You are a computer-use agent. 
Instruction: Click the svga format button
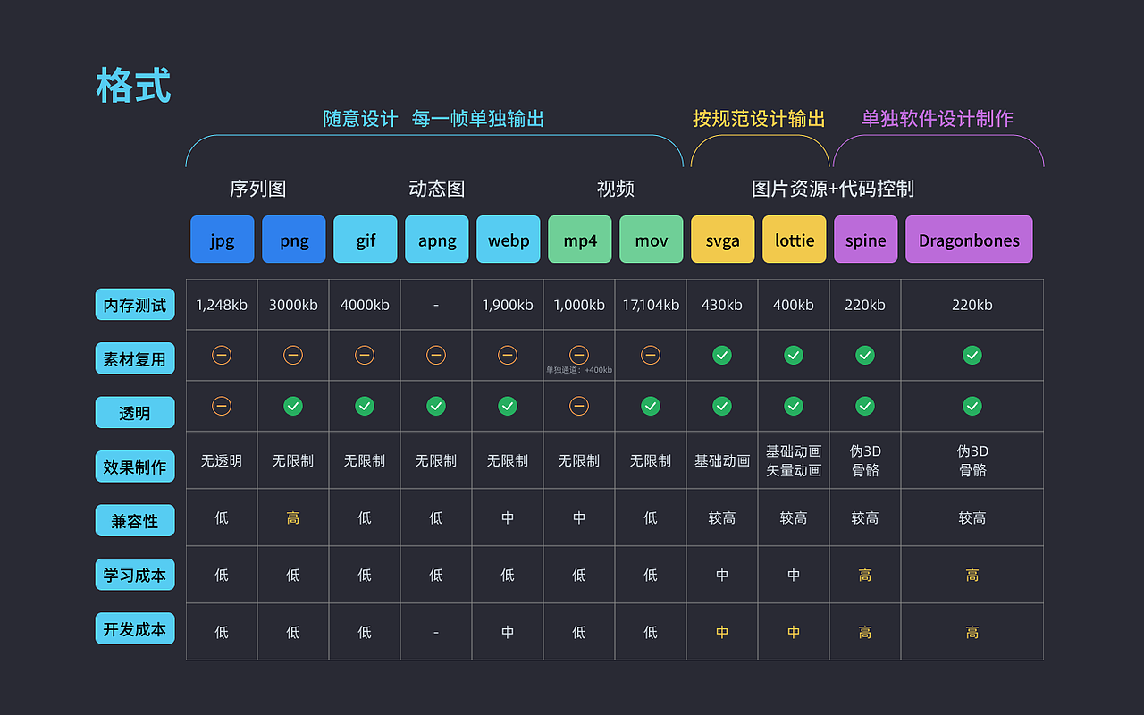(722, 239)
